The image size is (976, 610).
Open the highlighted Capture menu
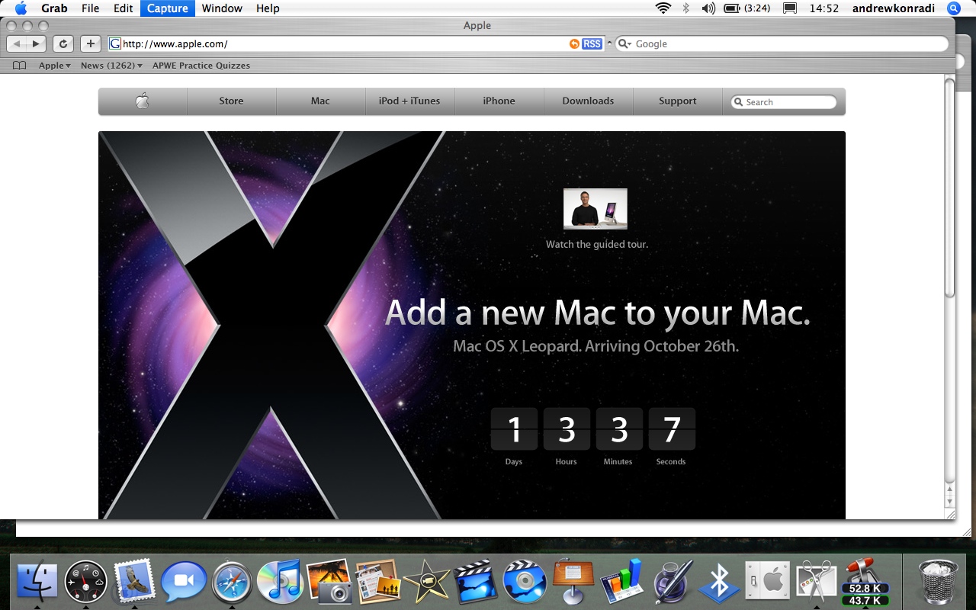[168, 8]
